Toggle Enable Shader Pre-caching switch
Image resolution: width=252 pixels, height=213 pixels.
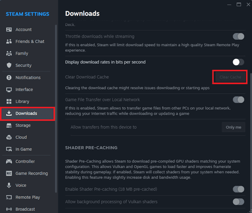tap(238, 189)
